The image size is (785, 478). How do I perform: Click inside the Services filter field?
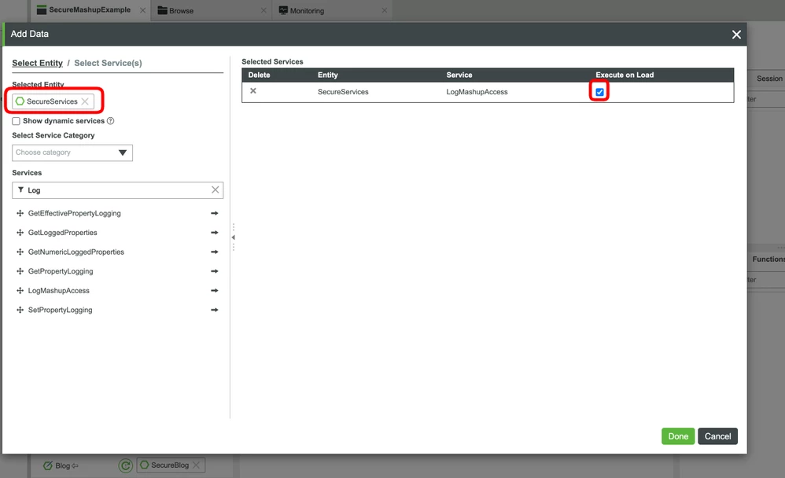[x=118, y=189]
